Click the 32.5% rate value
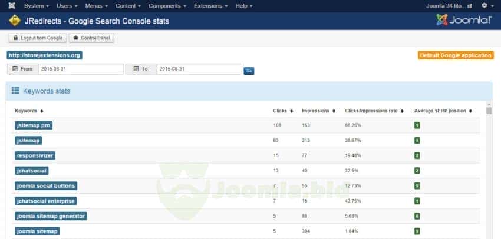Screen dimensions: 501x239 point(351,171)
